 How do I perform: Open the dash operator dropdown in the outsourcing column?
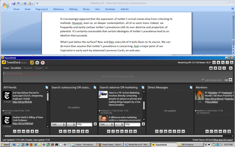(x=71, y=124)
